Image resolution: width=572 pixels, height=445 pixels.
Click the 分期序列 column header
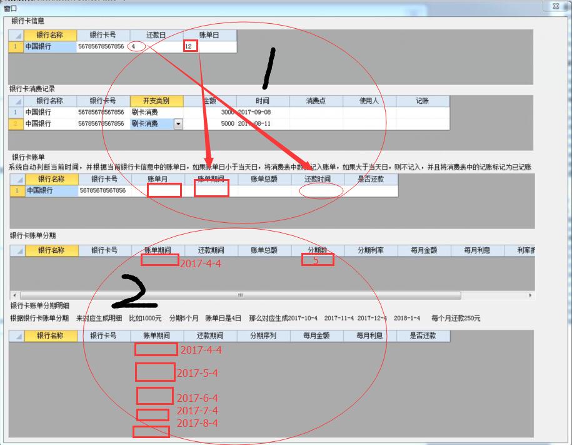(x=263, y=336)
